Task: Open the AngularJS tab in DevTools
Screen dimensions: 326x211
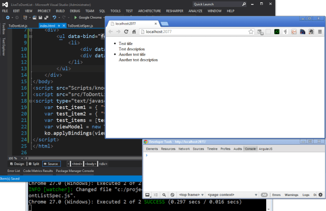Action: [266, 149]
